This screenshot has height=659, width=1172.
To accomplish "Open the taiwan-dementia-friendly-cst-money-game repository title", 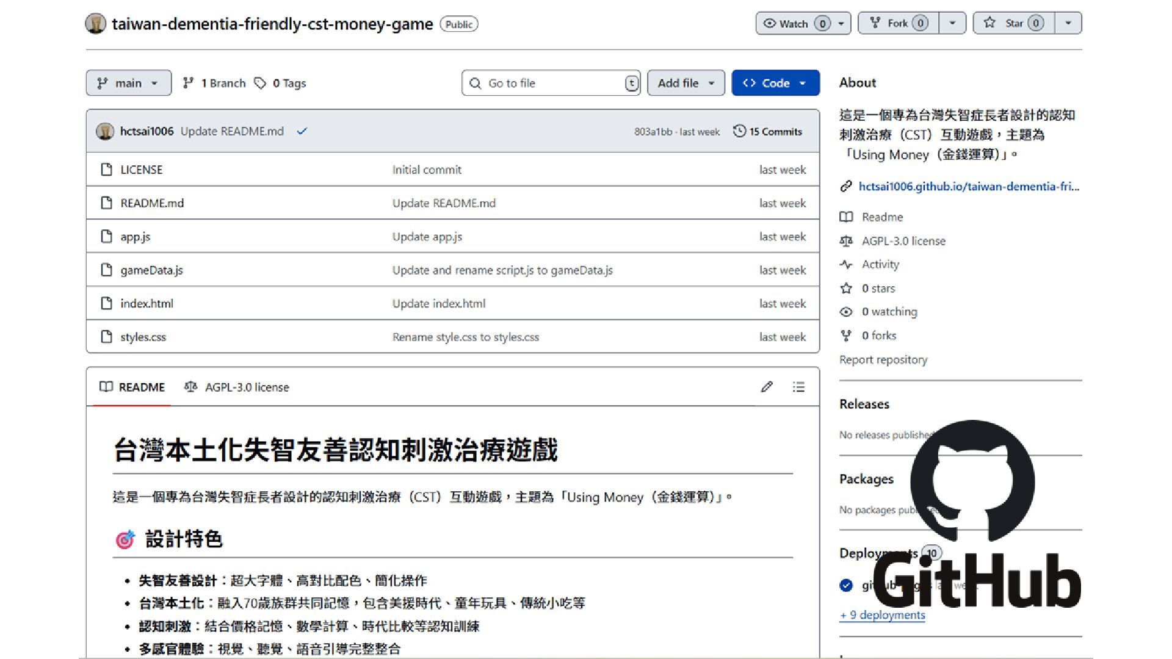I will [x=272, y=24].
